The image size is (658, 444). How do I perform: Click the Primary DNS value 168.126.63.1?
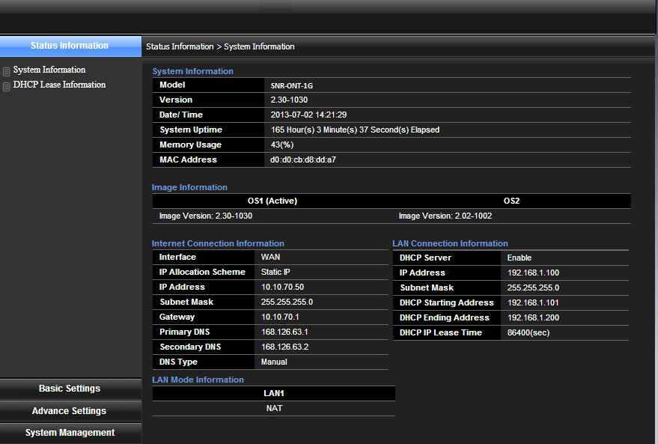pyautogui.click(x=284, y=332)
